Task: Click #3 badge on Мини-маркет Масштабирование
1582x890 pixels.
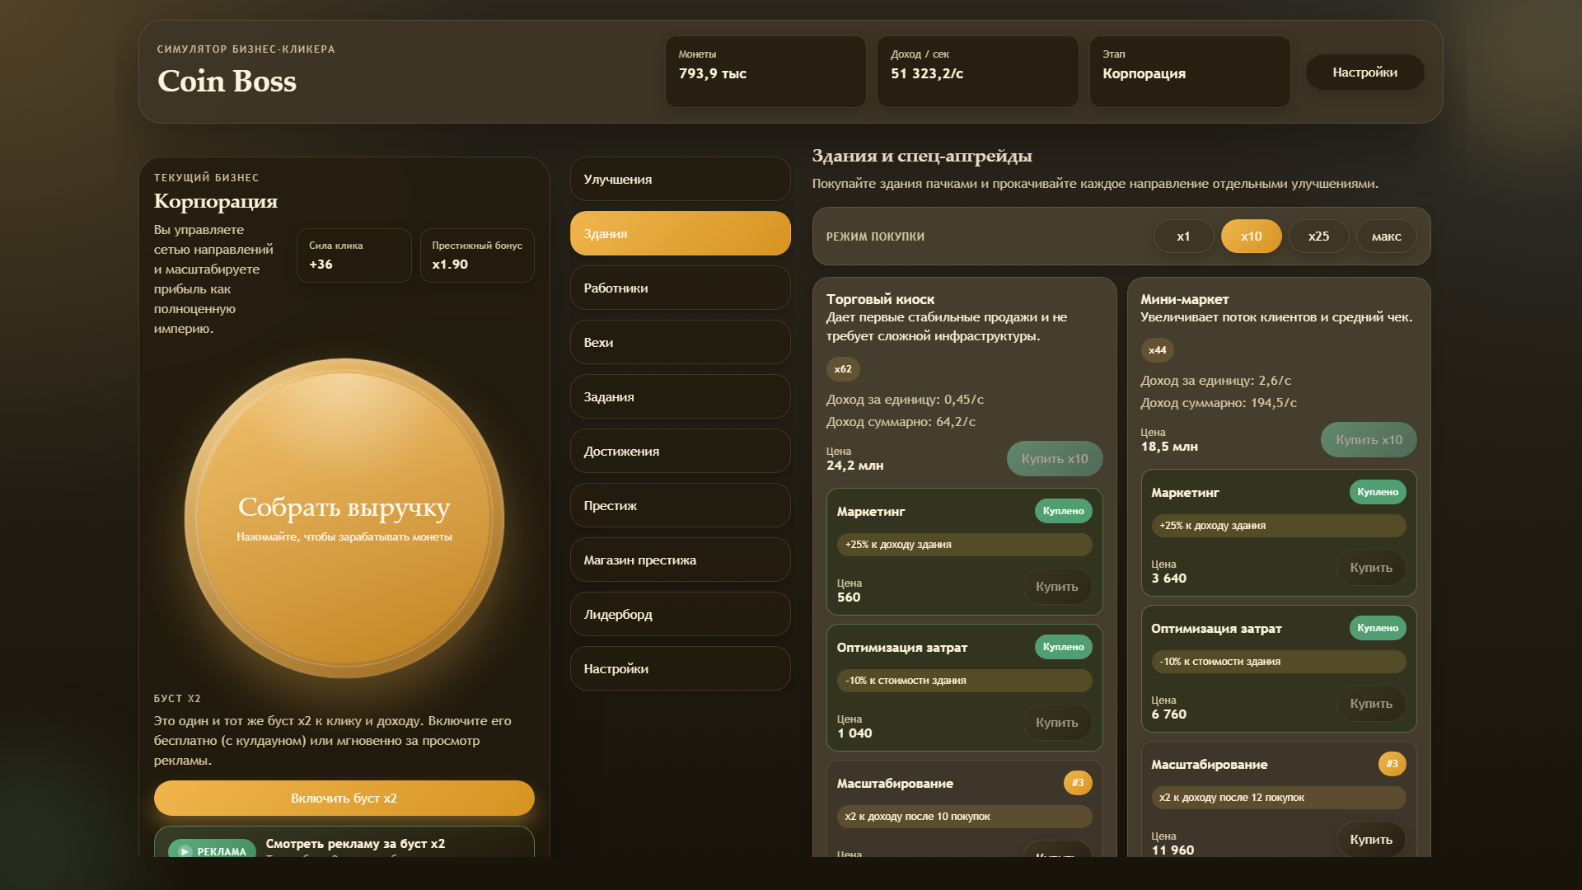Action: pyautogui.click(x=1392, y=764)
